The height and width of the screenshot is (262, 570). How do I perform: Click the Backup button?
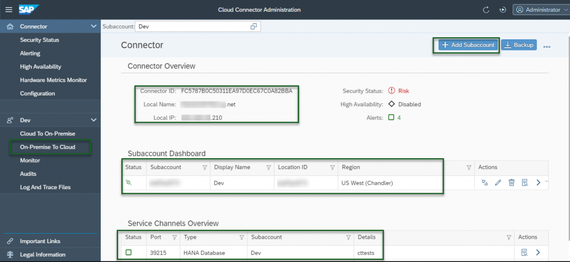(519, 45)
